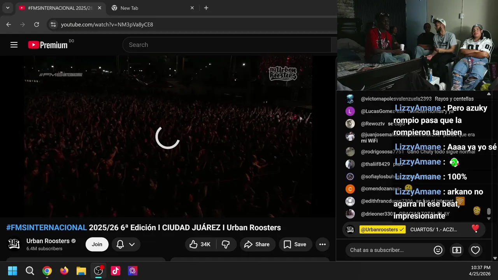The height and width of the screenshot is (280, 498).
Task: Open the Super Chat dollar icon
Action: [x=457, y=250]
